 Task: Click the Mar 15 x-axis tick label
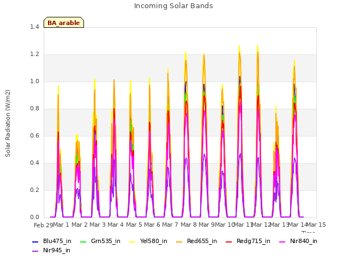pyautogui.click(x=316, y=225)
